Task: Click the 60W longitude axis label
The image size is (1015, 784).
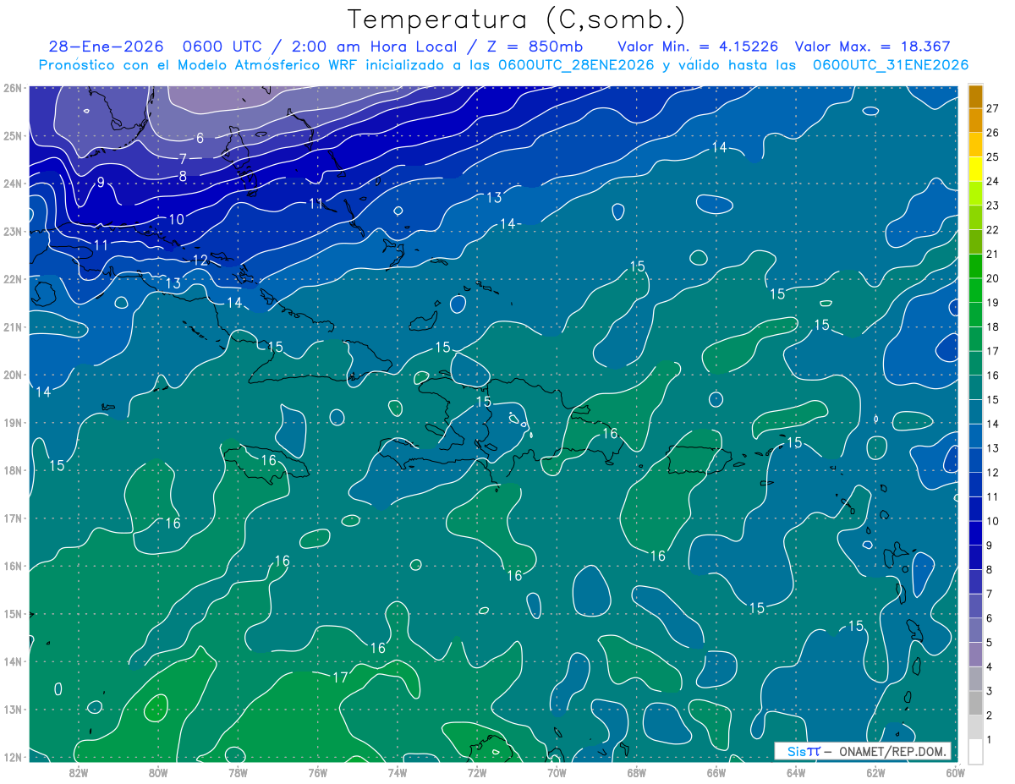Action: click(x=956, y=771)
